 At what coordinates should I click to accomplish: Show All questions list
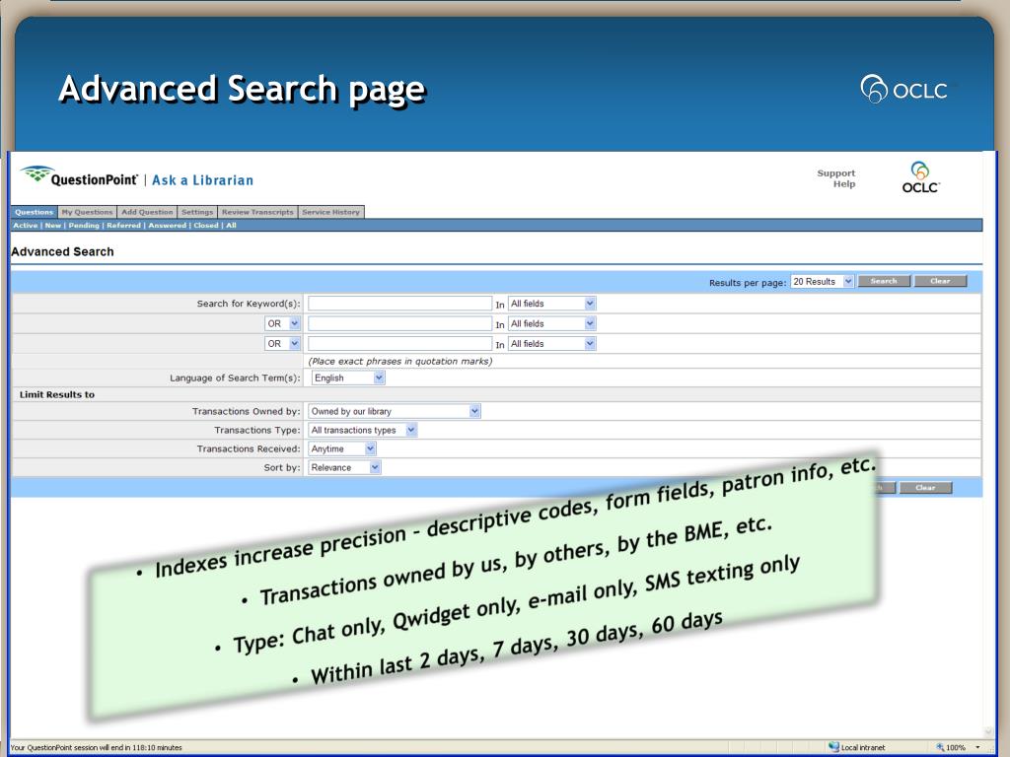(231, 226)
